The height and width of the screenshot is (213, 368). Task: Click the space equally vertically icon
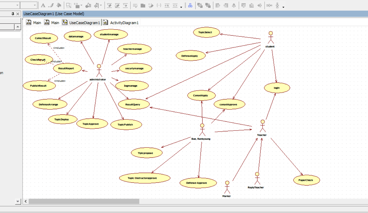pos(277,5)
